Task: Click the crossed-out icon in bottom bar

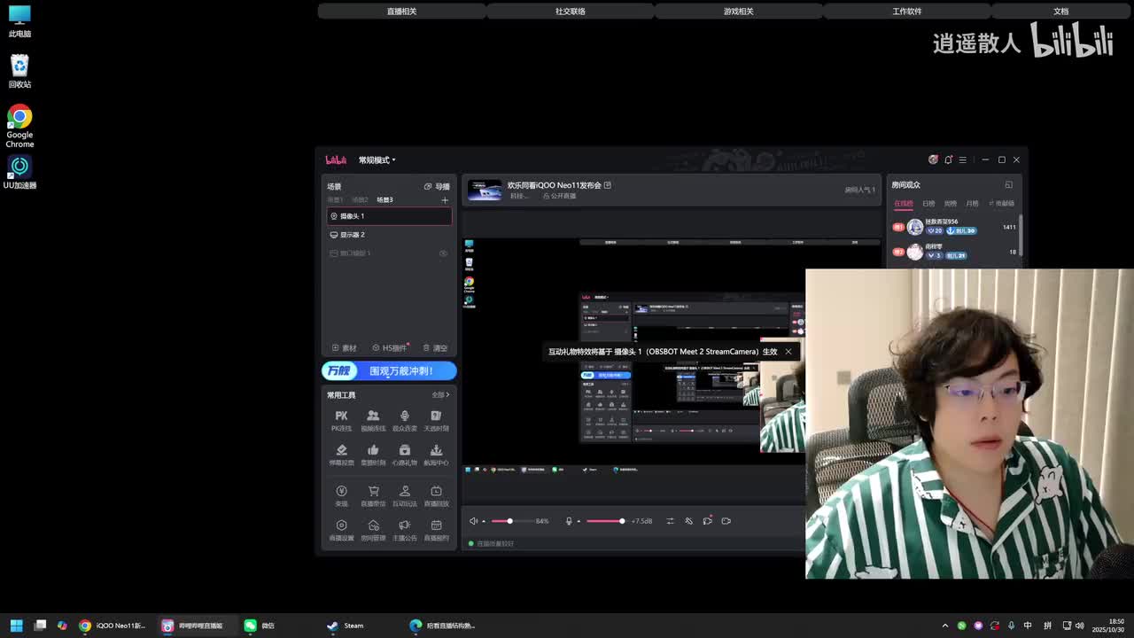Action: (688, 521)
